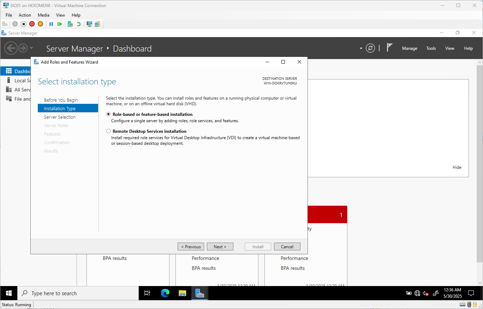483x309 pixels.
Task: Open the dropdown arrow left of refresh icon
Action: (361, 48)
